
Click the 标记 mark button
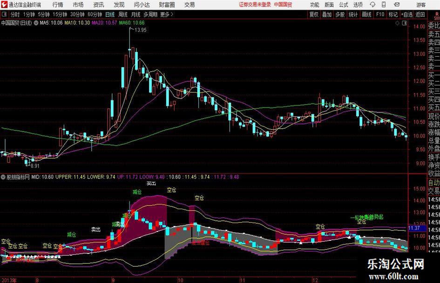click(x=393, y=14)
